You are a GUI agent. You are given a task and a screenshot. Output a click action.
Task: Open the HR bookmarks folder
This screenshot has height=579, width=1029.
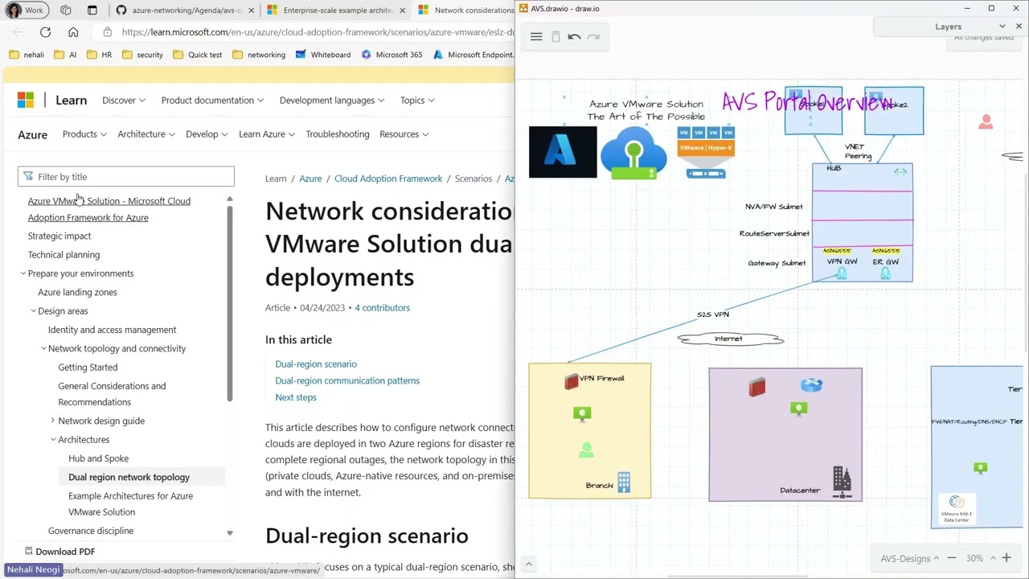99,55
